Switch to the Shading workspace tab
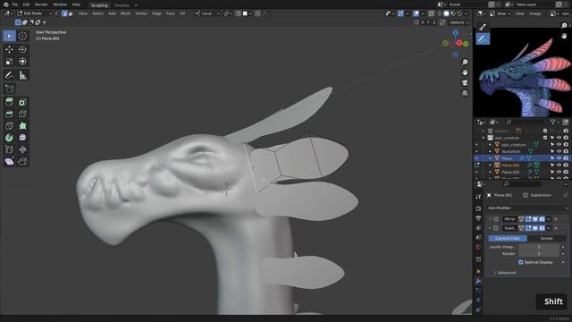 (122, 5)
